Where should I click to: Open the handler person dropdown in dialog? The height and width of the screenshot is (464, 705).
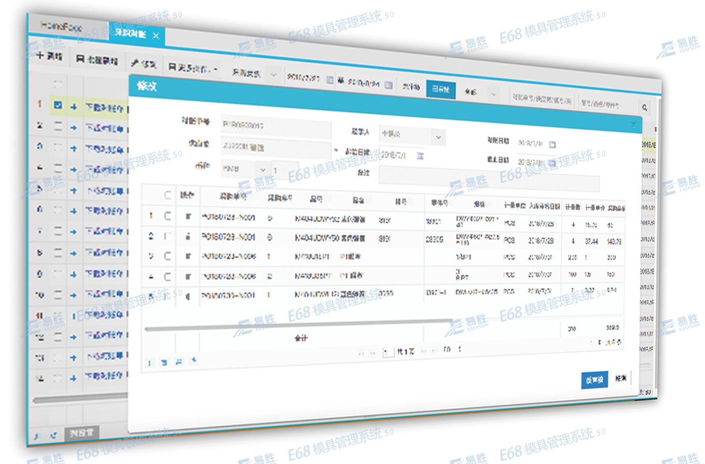(x=438, y=137)
